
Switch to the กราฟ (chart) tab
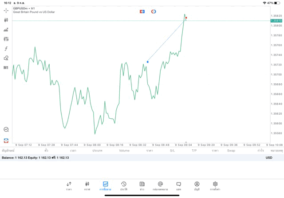(x=87, y=186)
